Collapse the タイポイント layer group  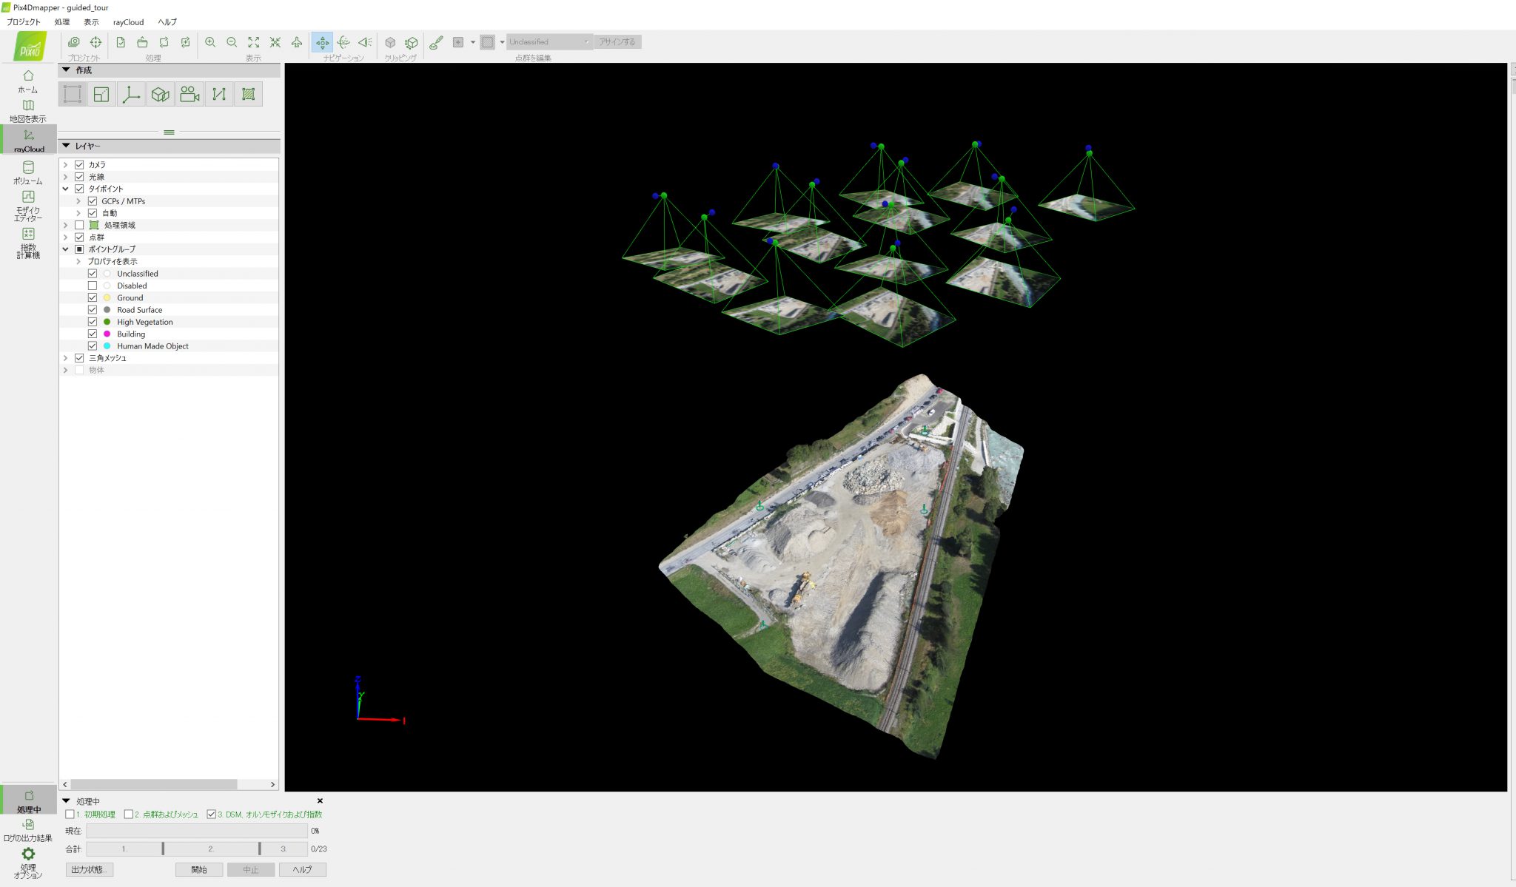click(x=67, y=188)
